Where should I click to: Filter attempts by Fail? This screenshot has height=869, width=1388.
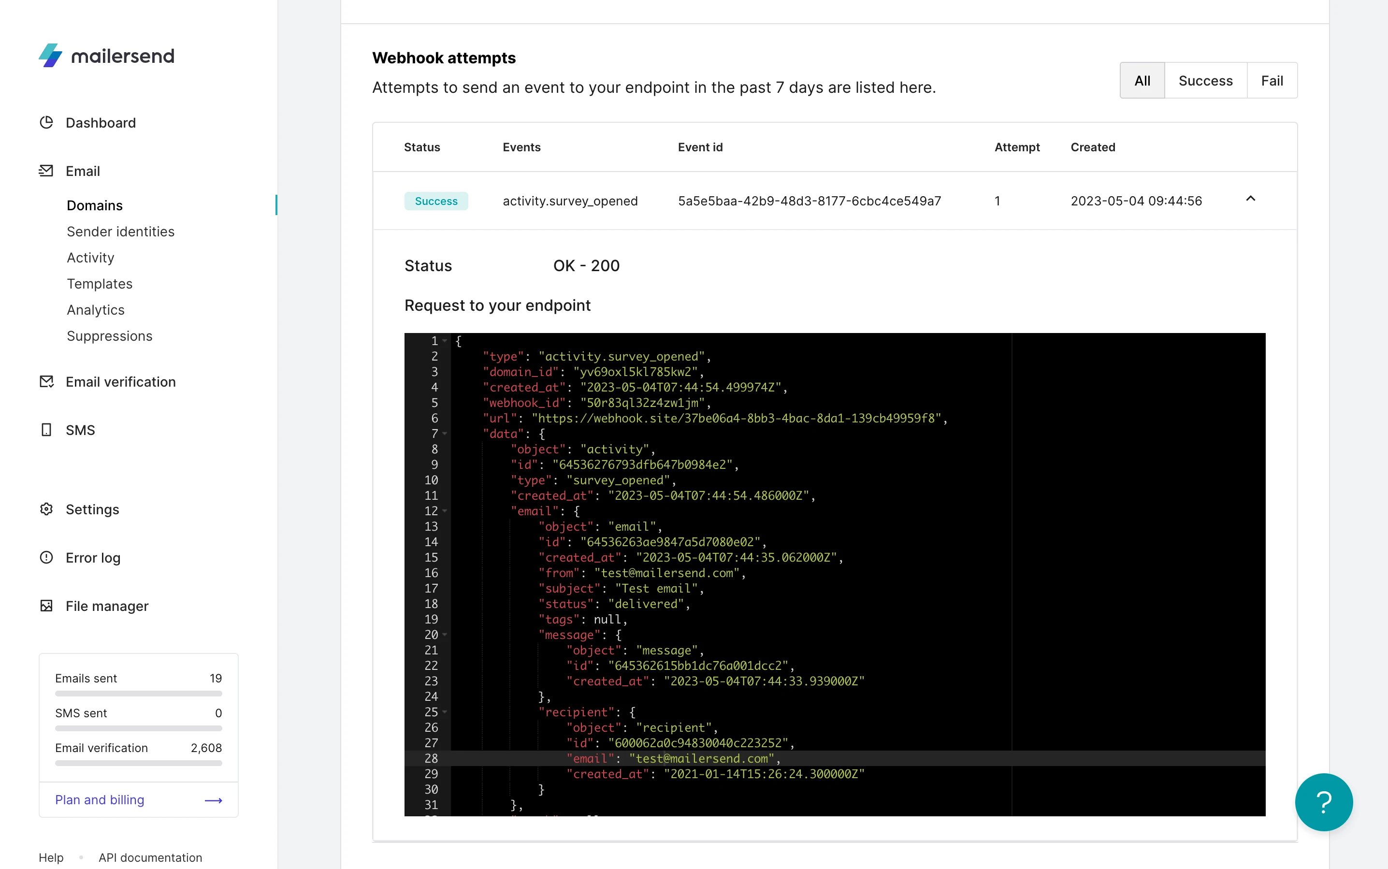pyautogui.click(x=1272, y=80)
